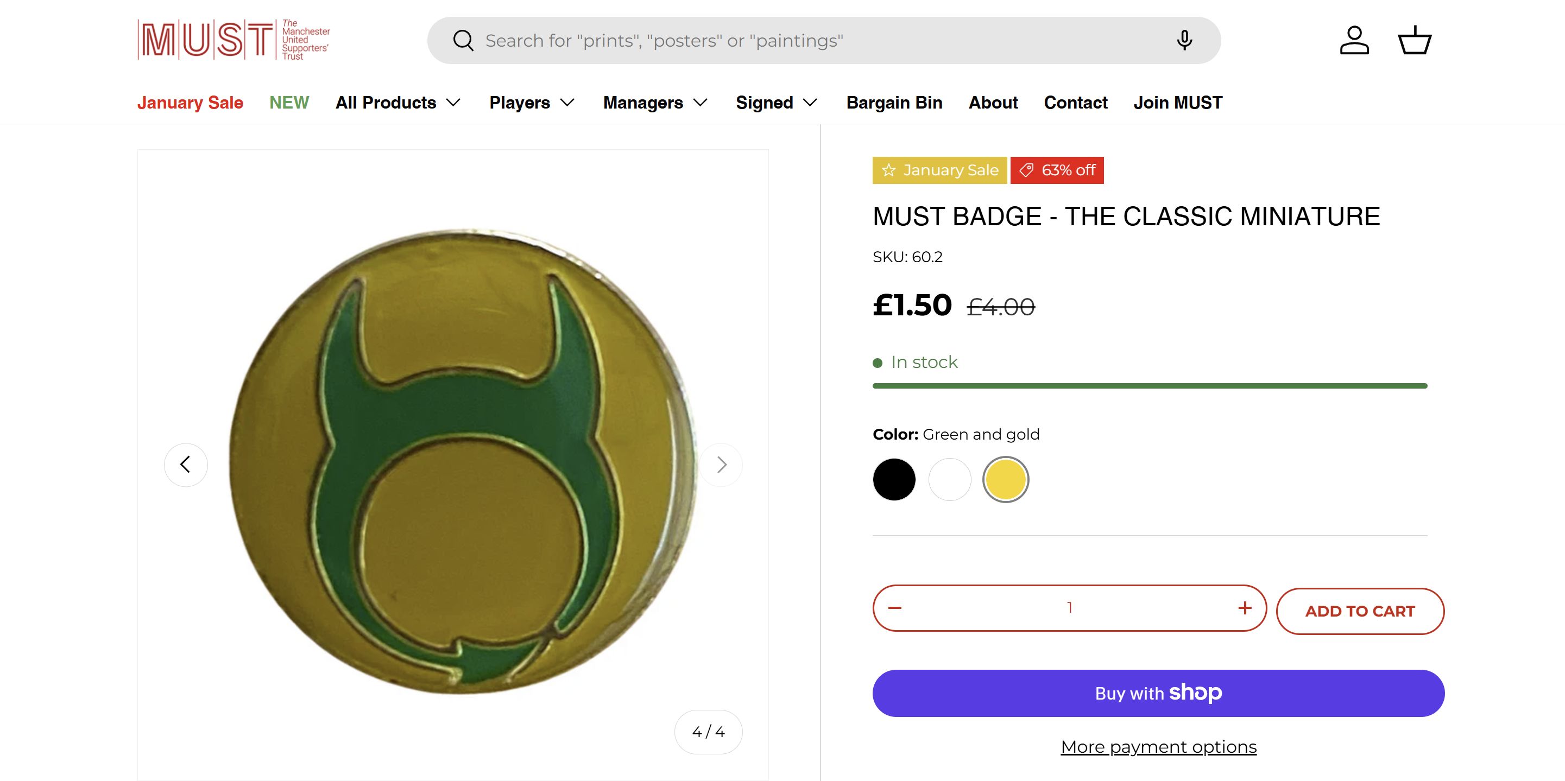Open the January Sale menu item
The width and height of the screenshot is (1565, 781).
click(x=190, y=103)
